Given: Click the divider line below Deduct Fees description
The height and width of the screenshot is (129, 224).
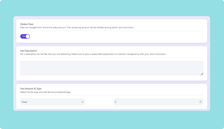Looking at the screenshot, I should pos(111,31).
